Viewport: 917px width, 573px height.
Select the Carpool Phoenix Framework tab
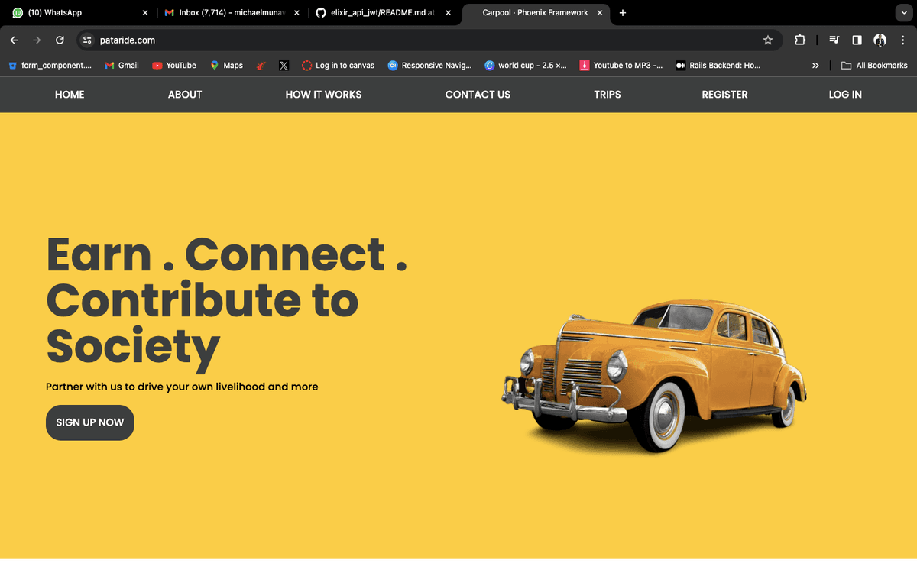coord(535,13)
